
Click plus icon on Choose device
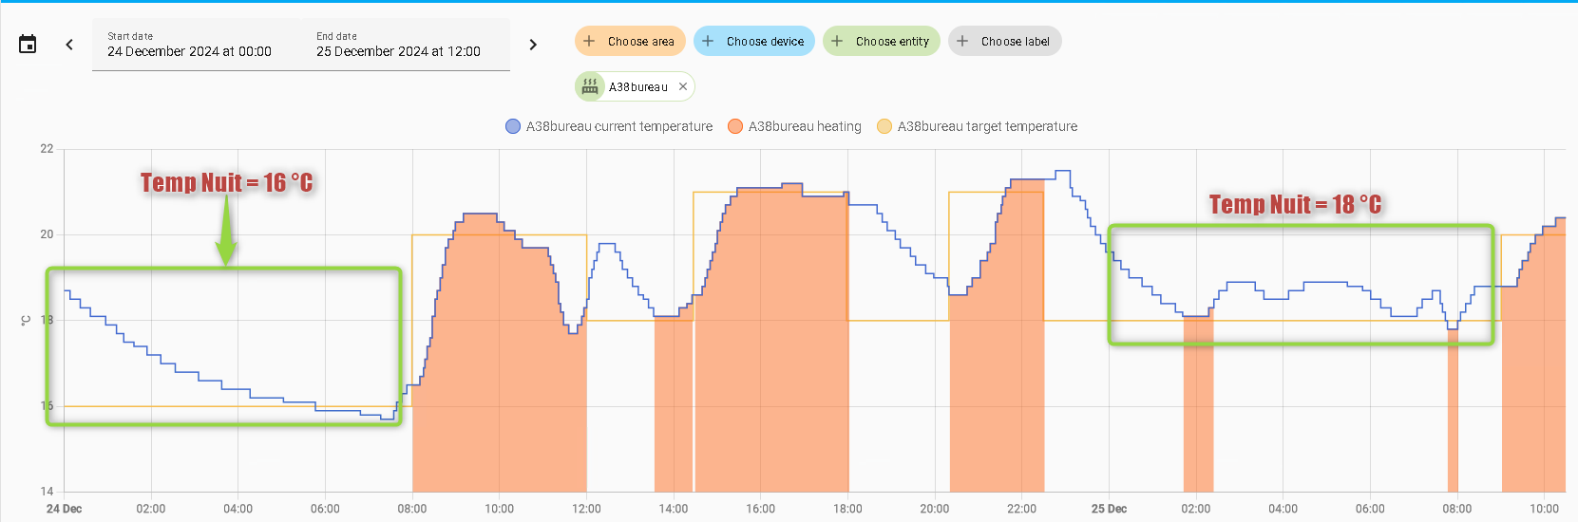(x=708, y=41)
